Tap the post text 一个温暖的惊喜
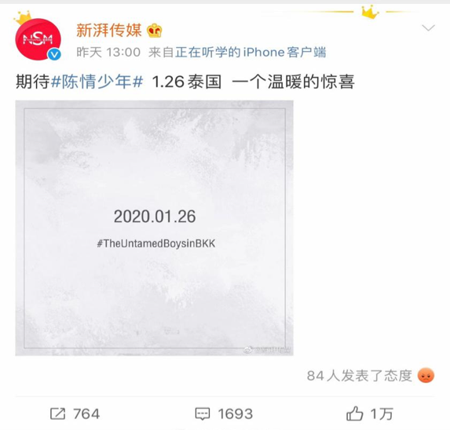The width and height of the screenshot is (450, 430). click(x=293, y=82)
